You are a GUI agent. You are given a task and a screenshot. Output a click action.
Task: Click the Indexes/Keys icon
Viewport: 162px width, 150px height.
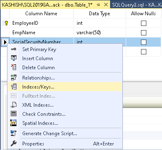[14, 87]
